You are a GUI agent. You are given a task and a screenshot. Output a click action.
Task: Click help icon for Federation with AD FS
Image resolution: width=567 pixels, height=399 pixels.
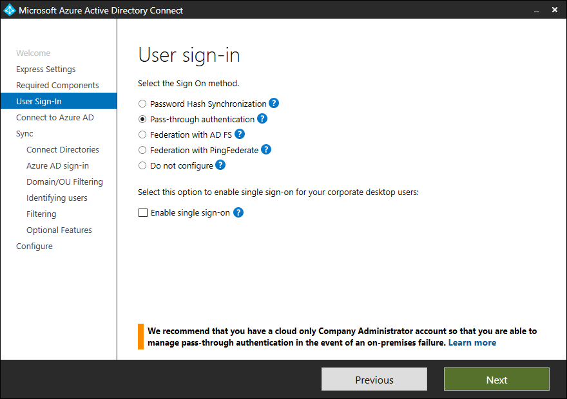tap(240, 134)
